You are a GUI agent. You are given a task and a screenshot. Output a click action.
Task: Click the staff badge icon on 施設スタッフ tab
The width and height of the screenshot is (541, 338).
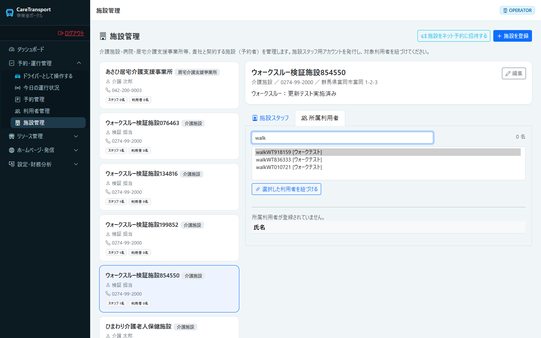(255, 118)
